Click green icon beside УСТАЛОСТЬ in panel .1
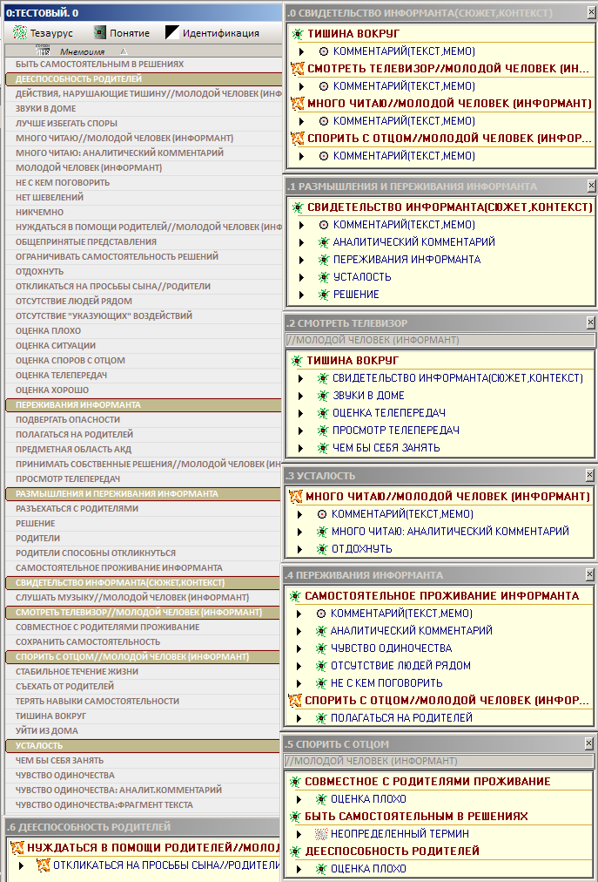Viewport: 598px width, 882px height. tap(323, 277)
